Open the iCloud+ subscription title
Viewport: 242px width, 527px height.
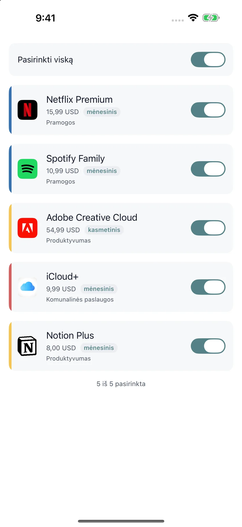[62, 276]
